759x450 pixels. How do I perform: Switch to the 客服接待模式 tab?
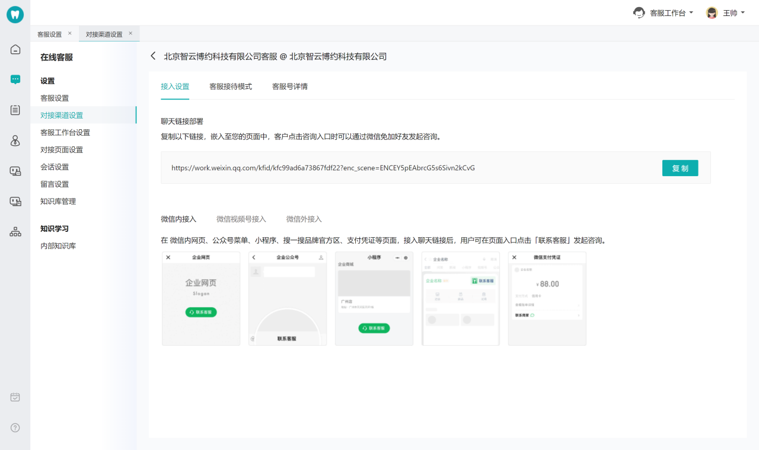[231, 87]
